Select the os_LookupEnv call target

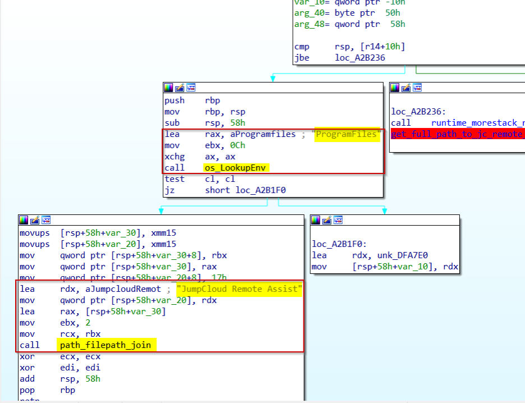[x=236, y=168]
